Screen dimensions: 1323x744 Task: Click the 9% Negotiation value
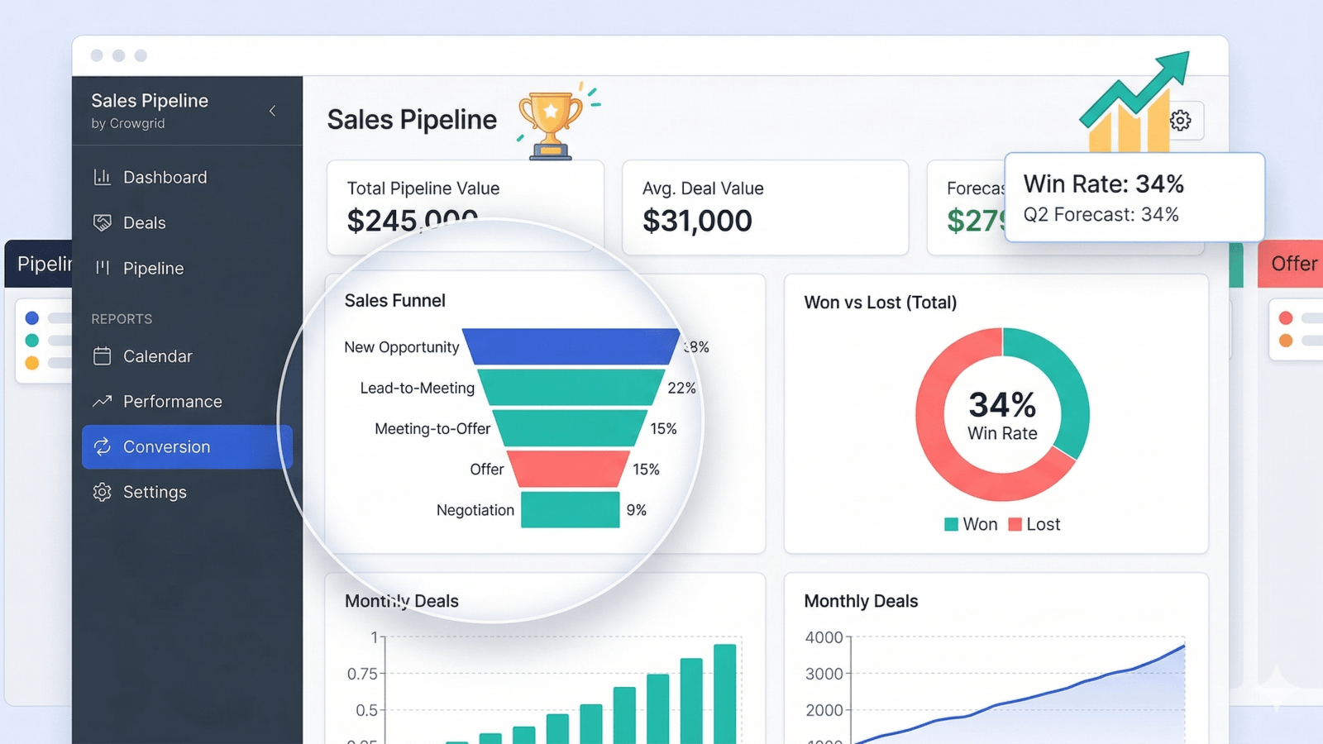pos(636,510)
